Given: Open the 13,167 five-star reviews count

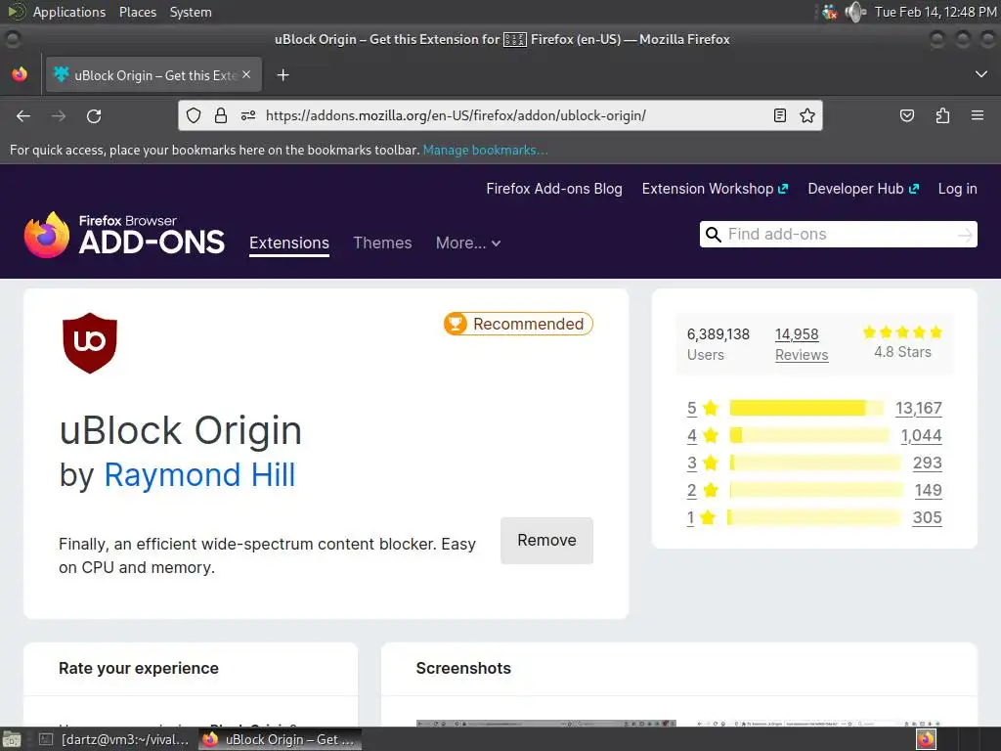Looking at the screenshot, I should click(919, 408).
